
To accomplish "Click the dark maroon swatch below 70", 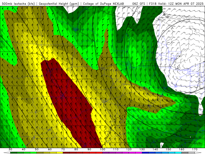I will point(66,153).
